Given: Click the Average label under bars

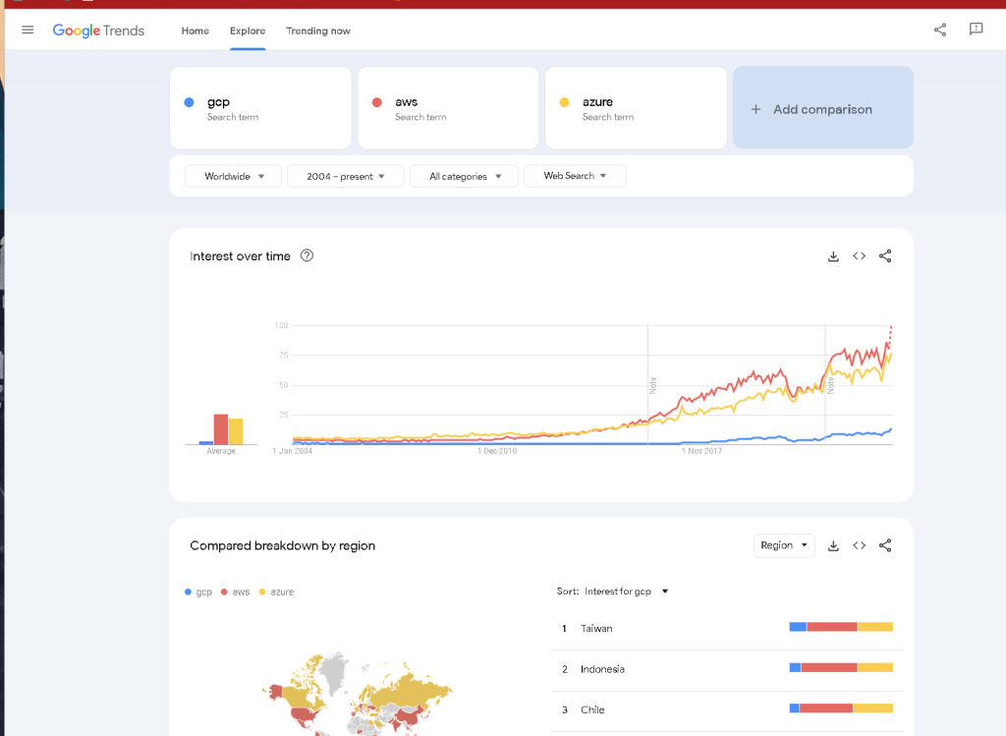Looking at the screenshot, I should [221, 451].
